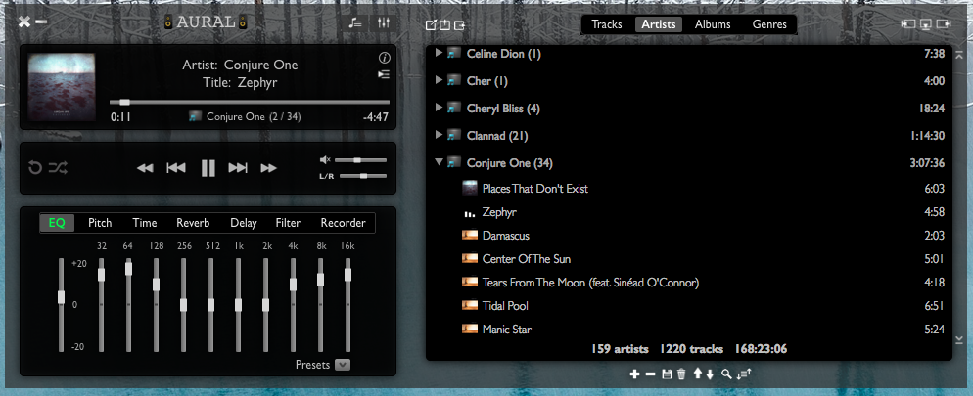Move selected tracks up
The height and width of the screenshot is (396, 973).
698,374
